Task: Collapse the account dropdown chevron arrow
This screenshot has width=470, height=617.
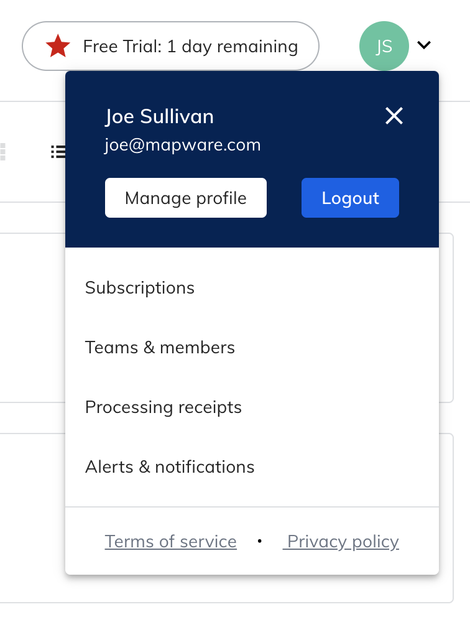Action: click(424, 45)
